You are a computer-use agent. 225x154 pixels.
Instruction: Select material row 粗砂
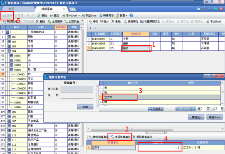coord(156,48)
